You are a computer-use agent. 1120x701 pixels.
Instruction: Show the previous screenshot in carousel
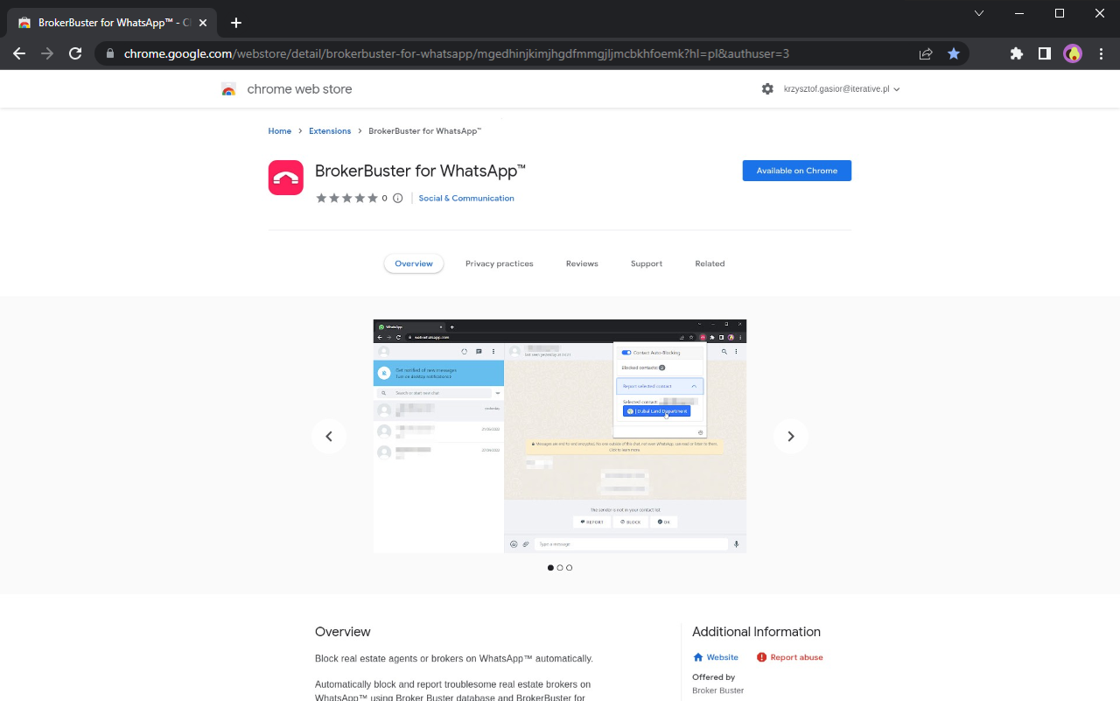(329, 436)
